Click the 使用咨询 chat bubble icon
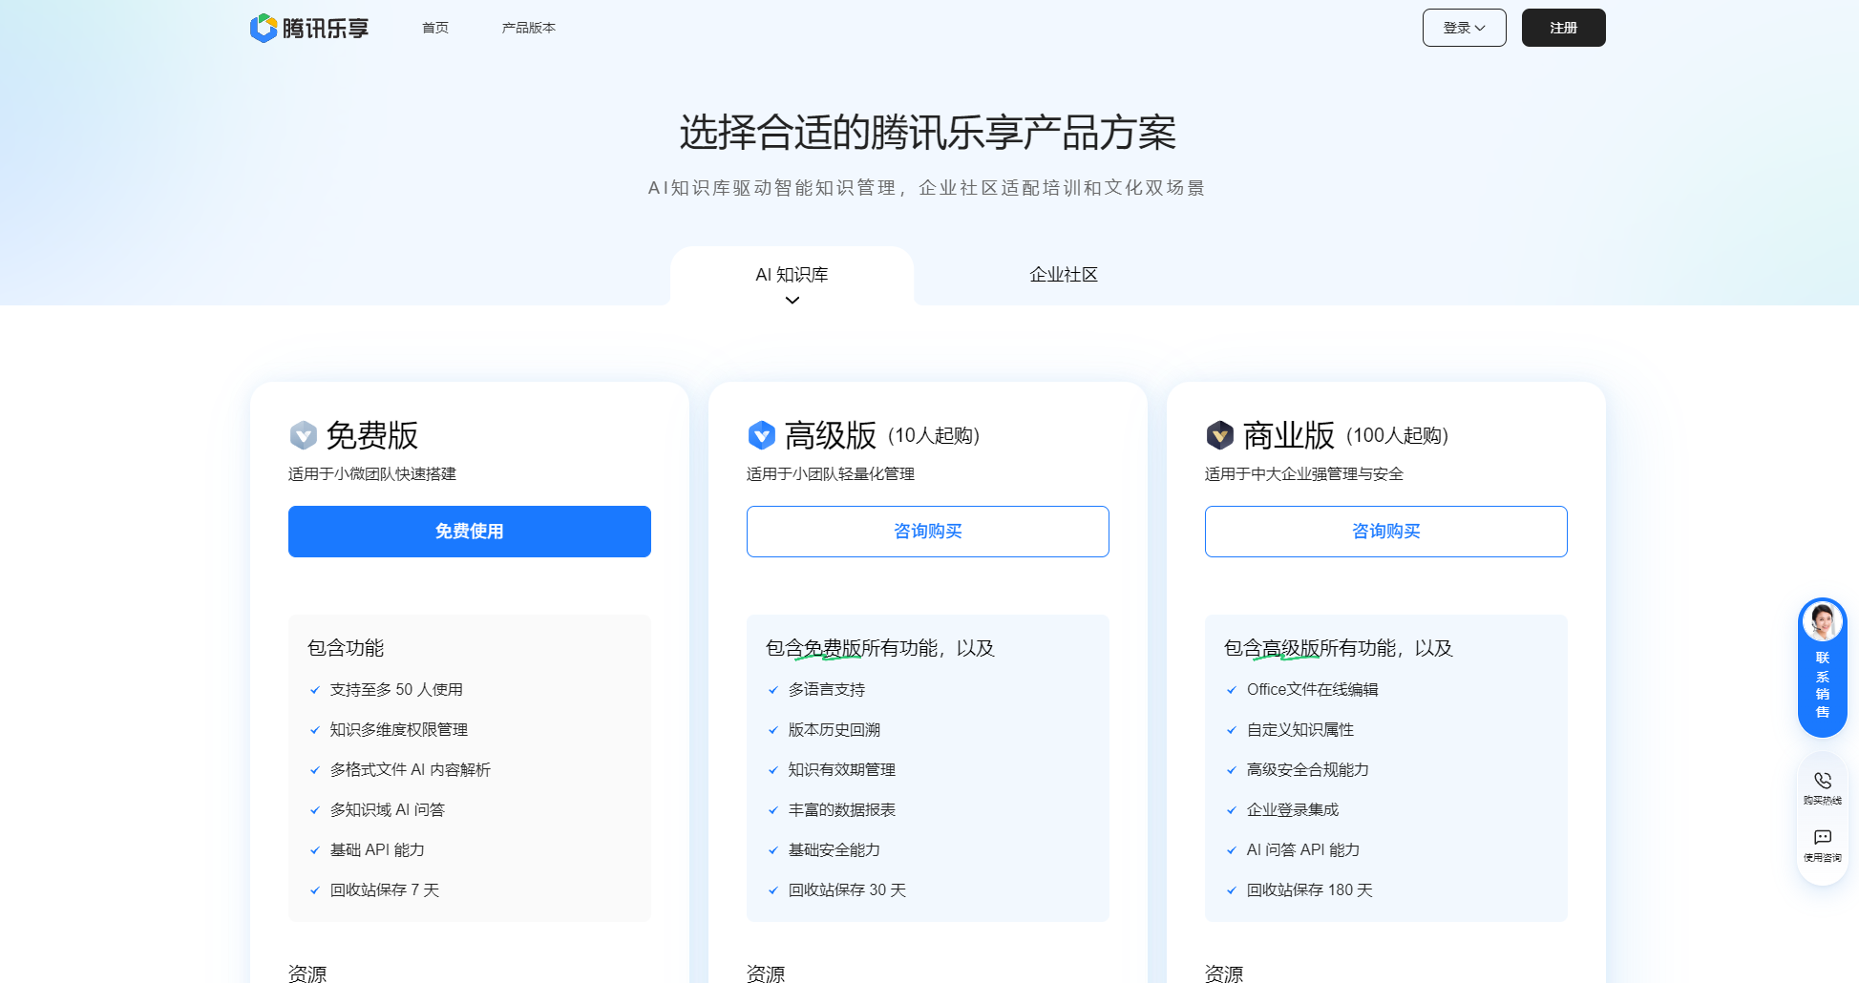The height and width of the screenshot is (983, 1859). click(x=1822, y=837)
